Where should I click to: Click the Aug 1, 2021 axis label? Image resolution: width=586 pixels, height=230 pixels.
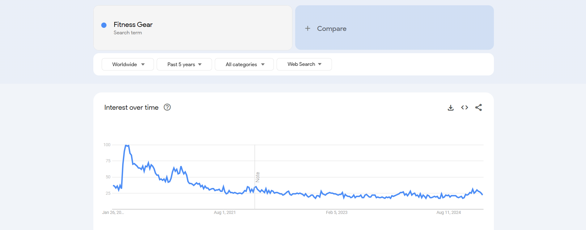(225, 212)
